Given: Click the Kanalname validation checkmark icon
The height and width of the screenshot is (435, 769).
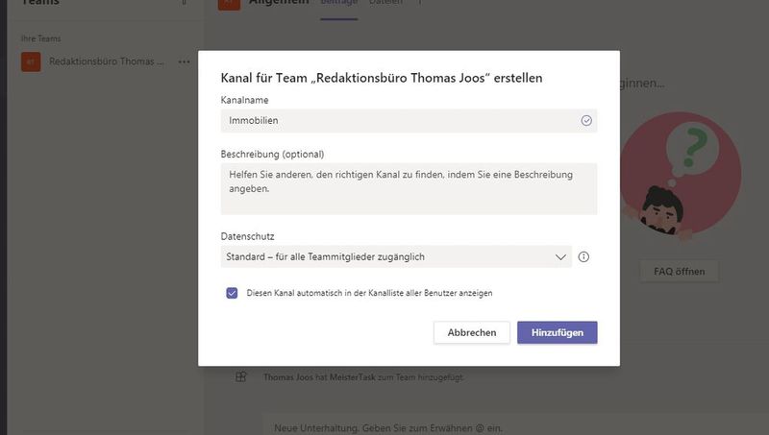Looking at the screenshot, I should 586,121.
